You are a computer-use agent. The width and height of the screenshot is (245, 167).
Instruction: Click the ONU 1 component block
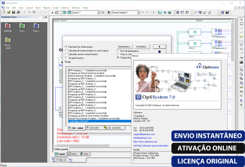point(195,32)
